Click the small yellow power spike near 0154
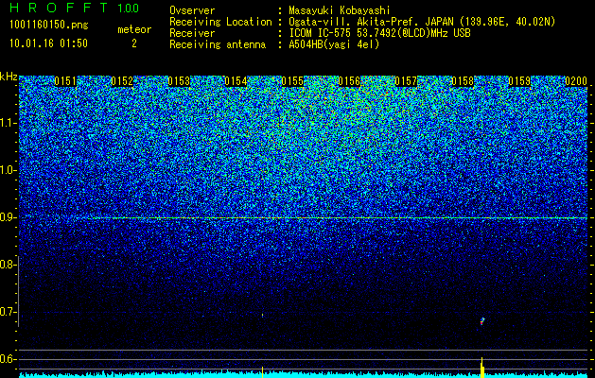The image size is (595, 378). click(x=262, y=371)
